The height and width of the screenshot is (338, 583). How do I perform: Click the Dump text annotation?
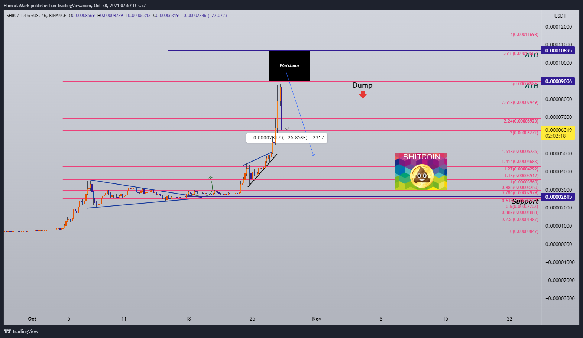pyautogui.click(x=363, y=85)
